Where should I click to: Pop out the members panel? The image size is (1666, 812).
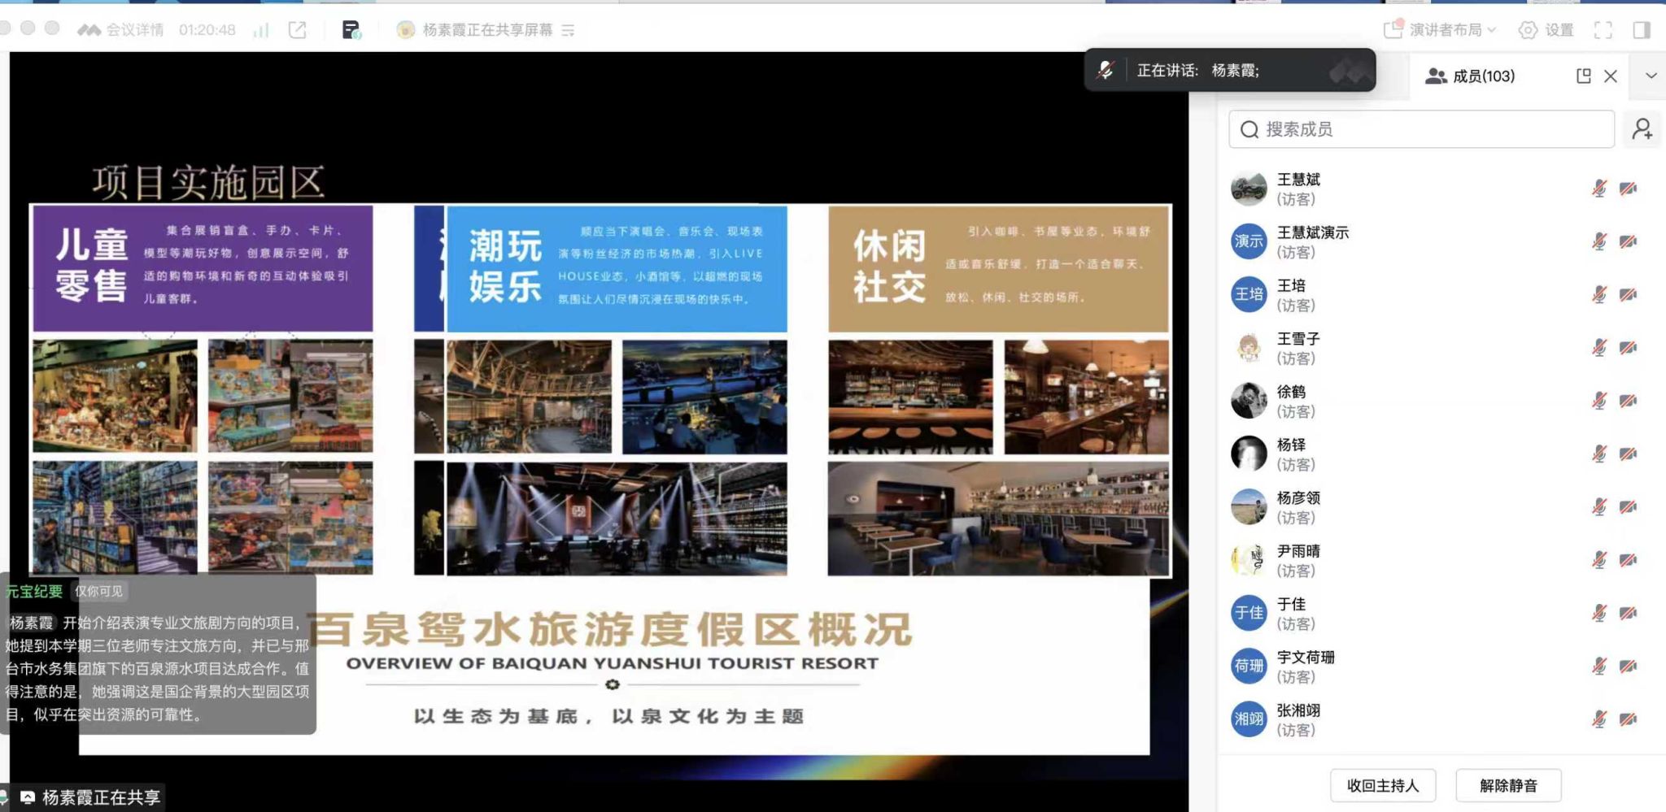point(1583,76)
